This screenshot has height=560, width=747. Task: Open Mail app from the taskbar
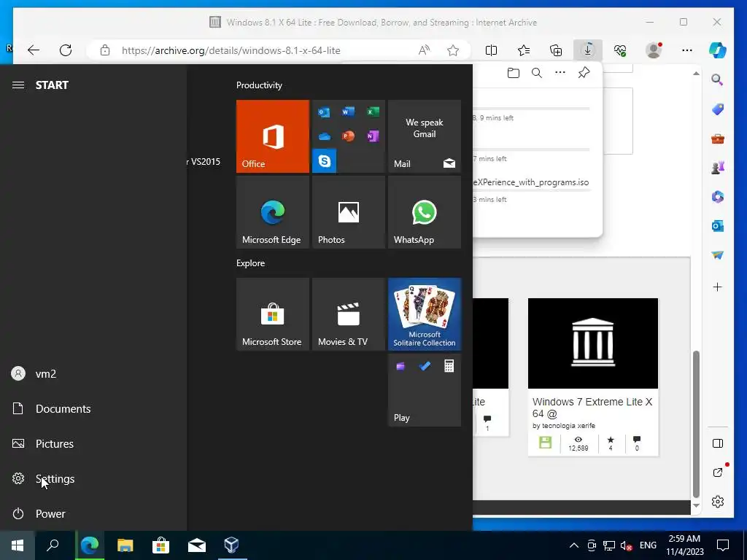click(197, 545)
